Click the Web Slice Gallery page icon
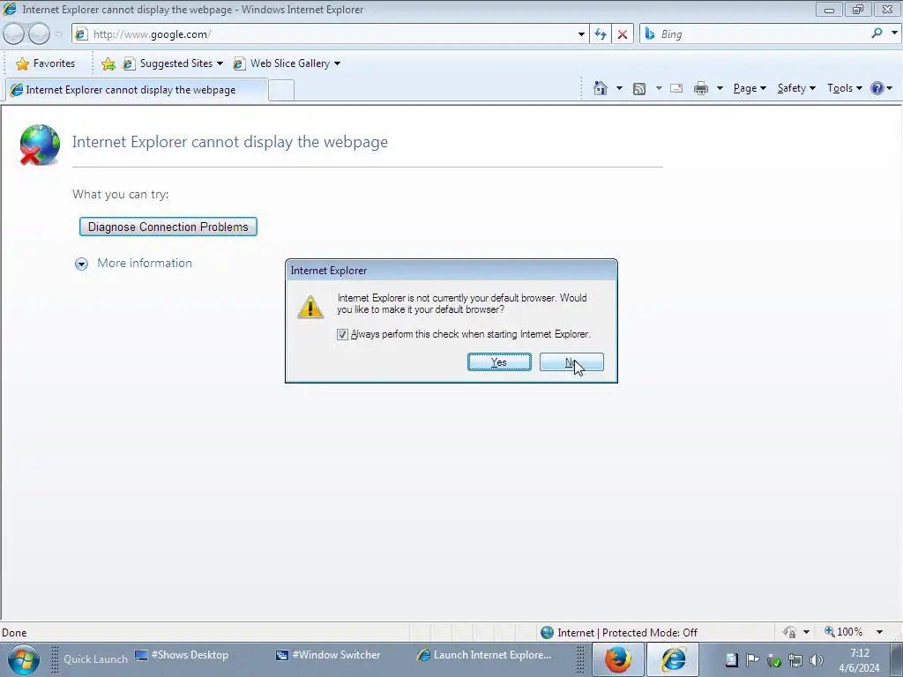Screen dimensions: 903x677 click(x=239, y=63)
